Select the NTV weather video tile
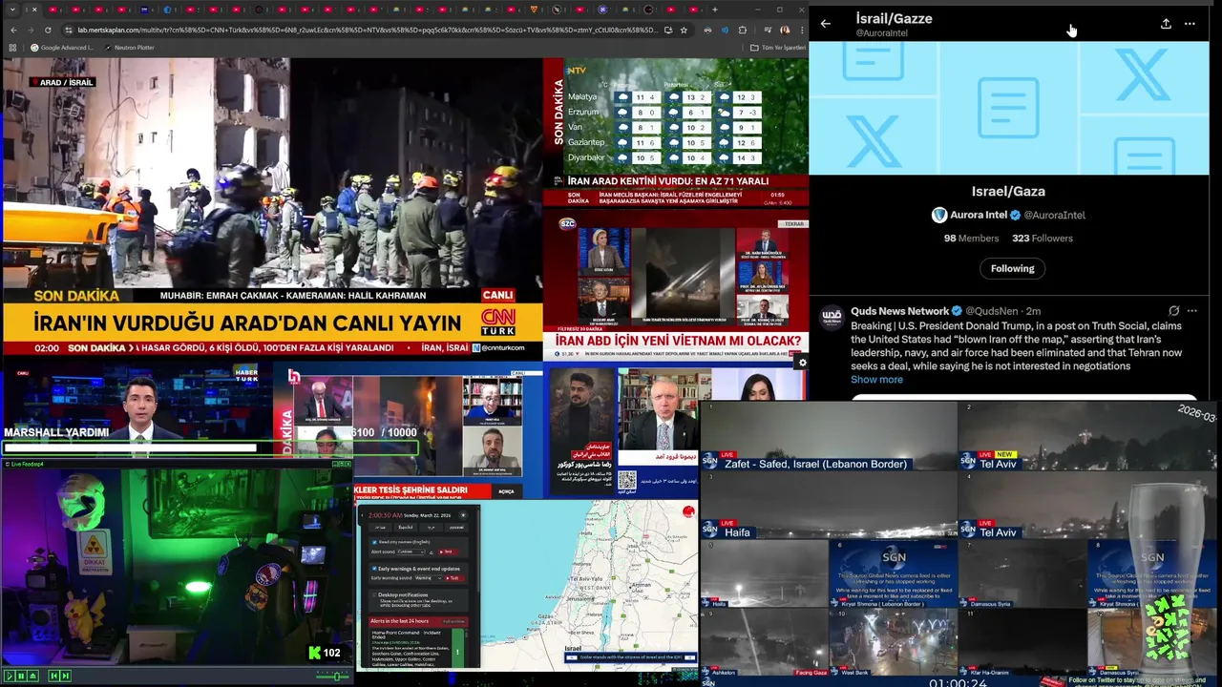The height and width of the screenshot is (687, 1222). [676, 131]
